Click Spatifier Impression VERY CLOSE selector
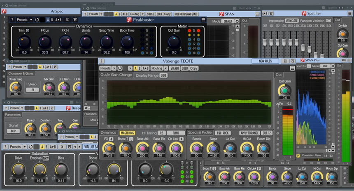This screenshot has height=191, width=354. click(x=292, y=21)
